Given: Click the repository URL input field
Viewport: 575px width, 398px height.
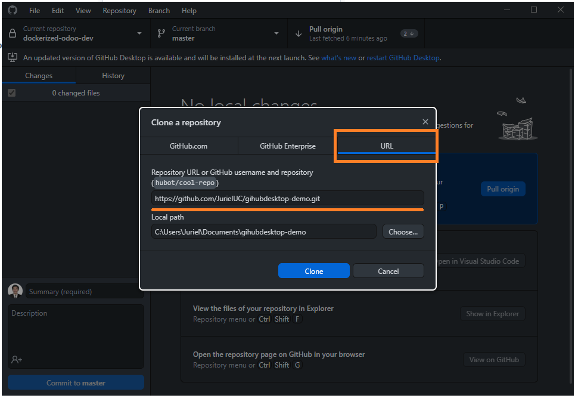Looking at the screenshot, I should tap(287, 198).
